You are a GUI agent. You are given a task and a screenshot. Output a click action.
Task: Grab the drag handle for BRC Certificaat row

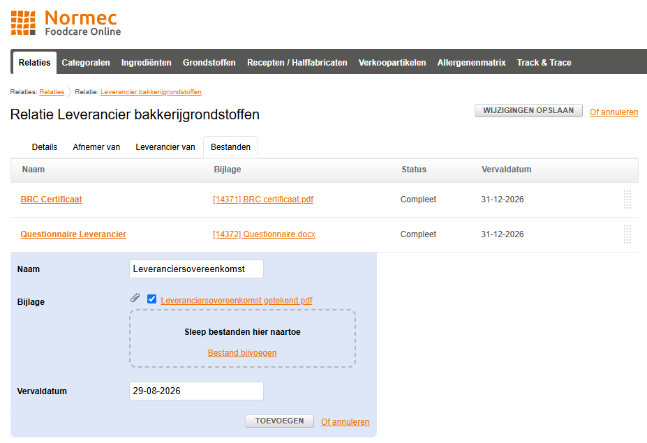(x=627, y=200)
